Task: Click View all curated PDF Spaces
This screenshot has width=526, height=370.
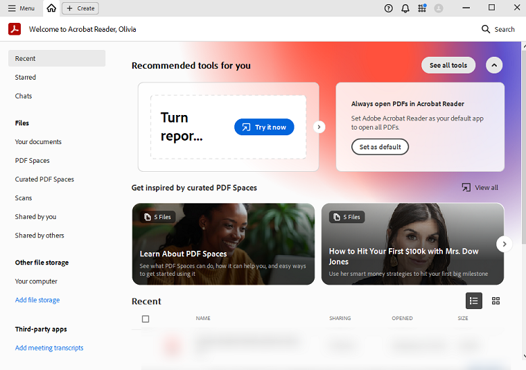Action: coord(480,188)
